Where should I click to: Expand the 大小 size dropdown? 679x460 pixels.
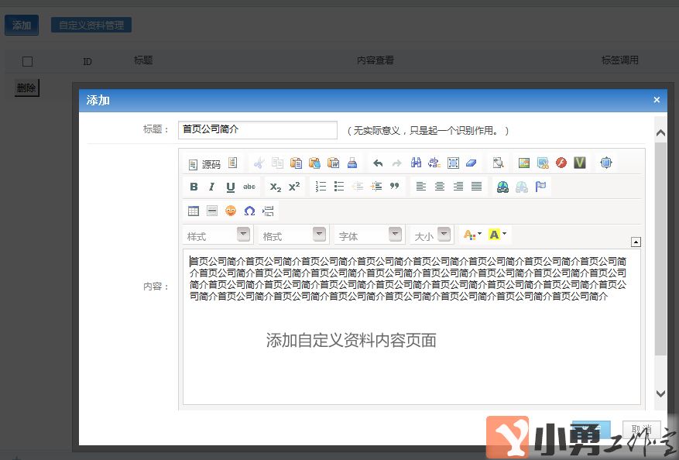tap(432, 235)
